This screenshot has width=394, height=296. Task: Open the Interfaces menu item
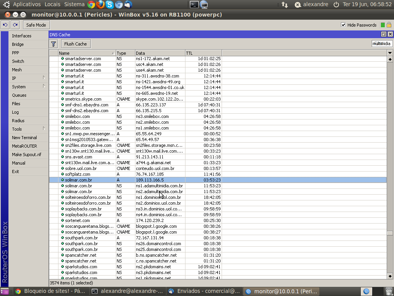[x=22, y=36]
